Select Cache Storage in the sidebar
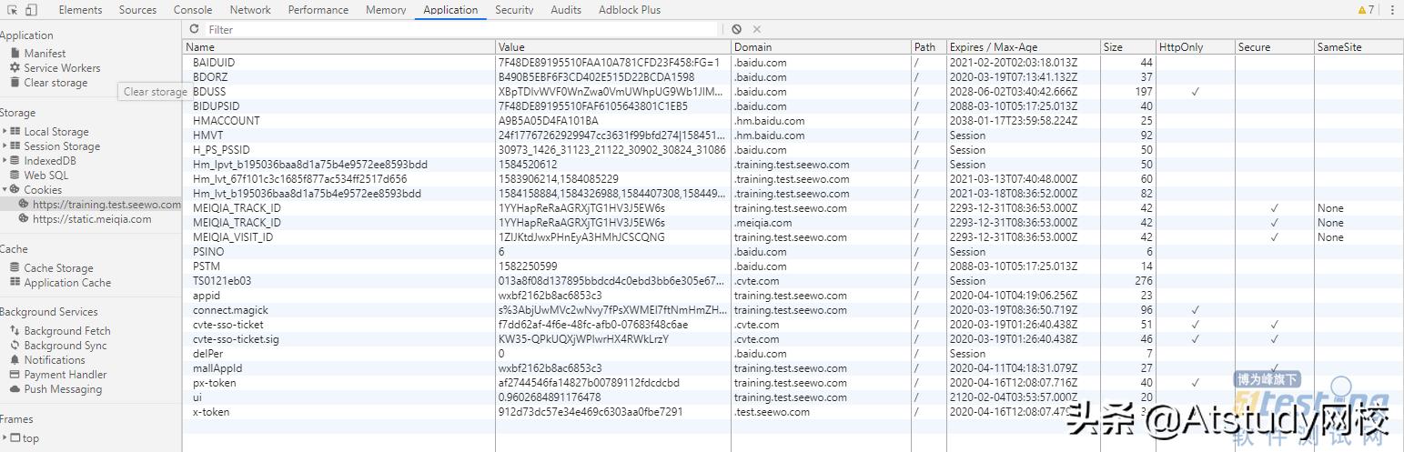Screen dimensions: 1404x452 58,268
